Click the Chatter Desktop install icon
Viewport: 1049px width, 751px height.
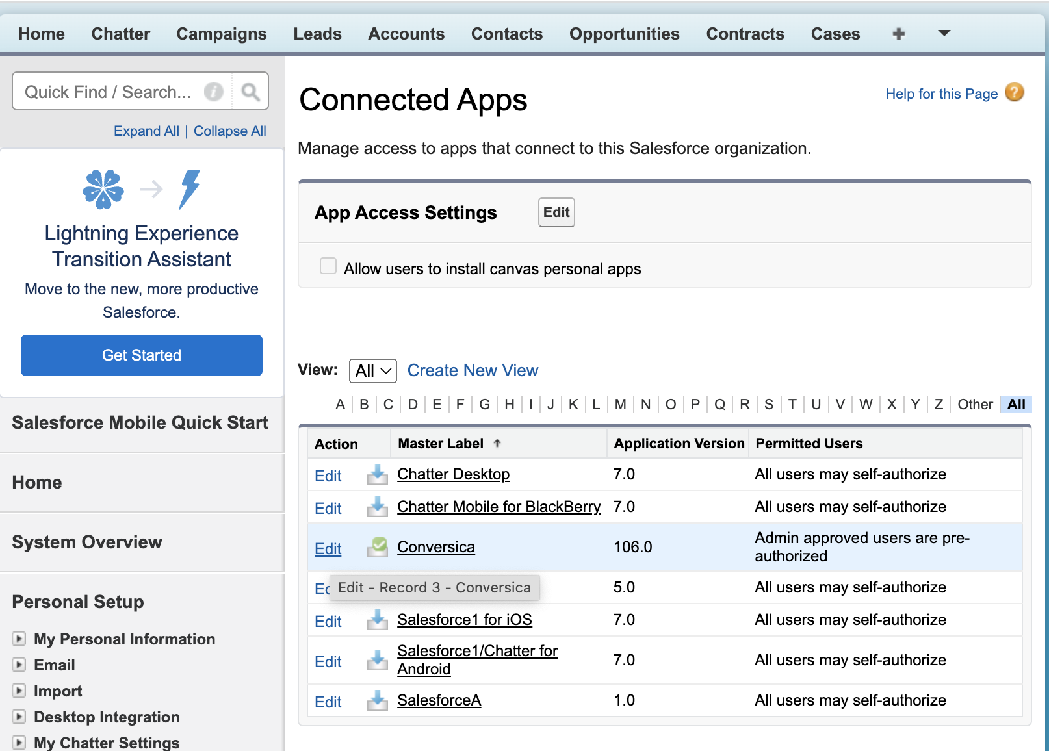pyautogui.click(x=377, y=474)
